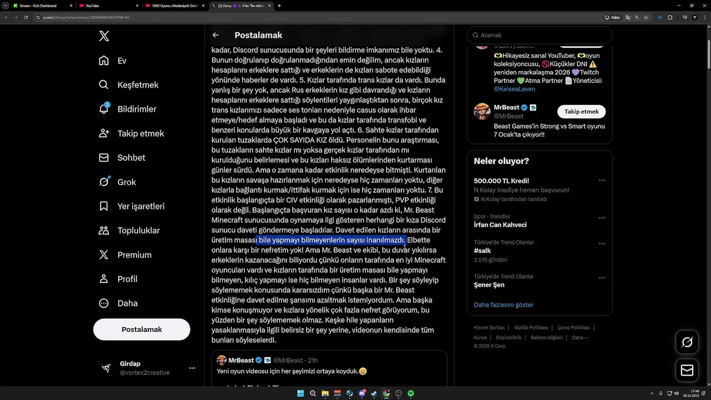Open the tab search dropdown in Chrome
711x400 pixels.
click(x=6, y=6)
